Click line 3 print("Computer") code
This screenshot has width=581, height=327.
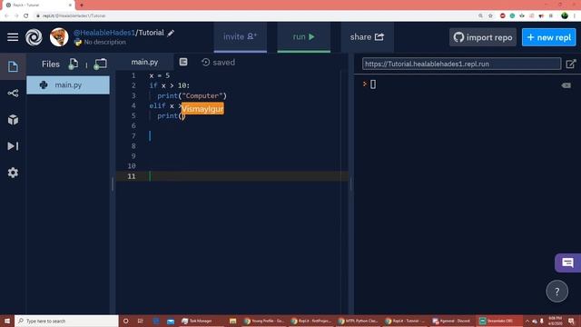(192, 95)
